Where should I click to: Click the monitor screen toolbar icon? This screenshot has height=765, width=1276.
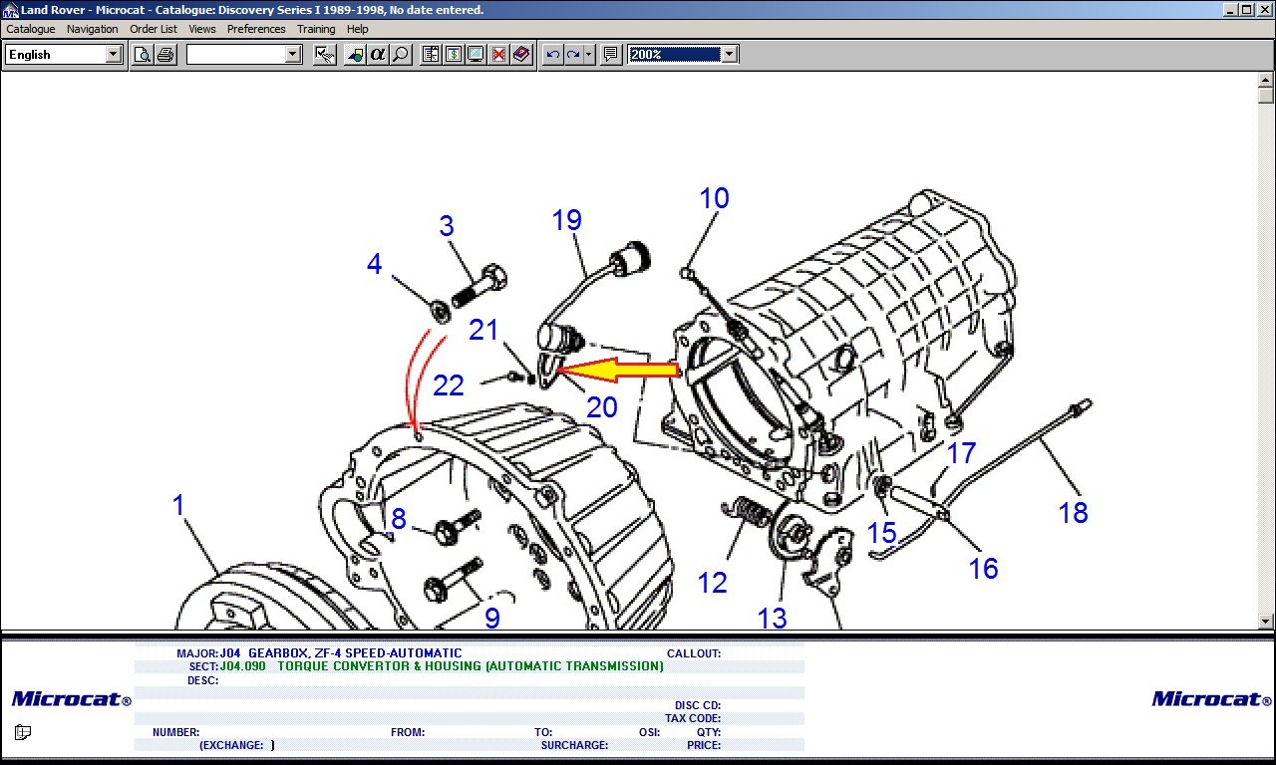pyautogui.click(x=476, y=54)
